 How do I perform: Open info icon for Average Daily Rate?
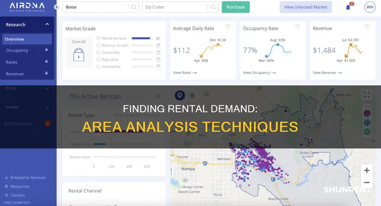[x=228, y=26]
